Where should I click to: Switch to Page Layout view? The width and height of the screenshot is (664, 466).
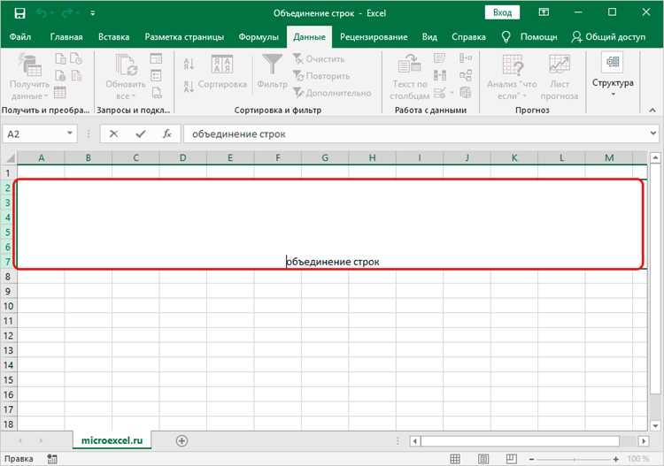click(x=483, y=459)
